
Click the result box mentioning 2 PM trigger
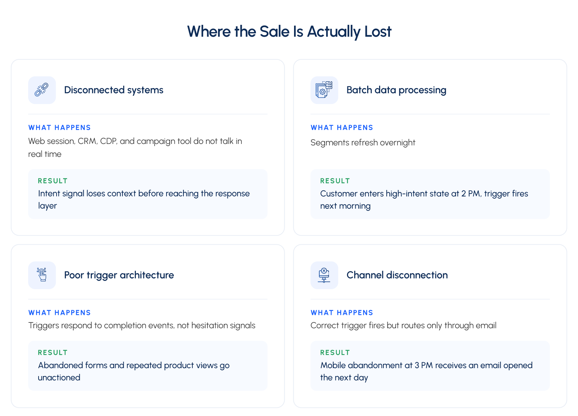click(430, 194)
